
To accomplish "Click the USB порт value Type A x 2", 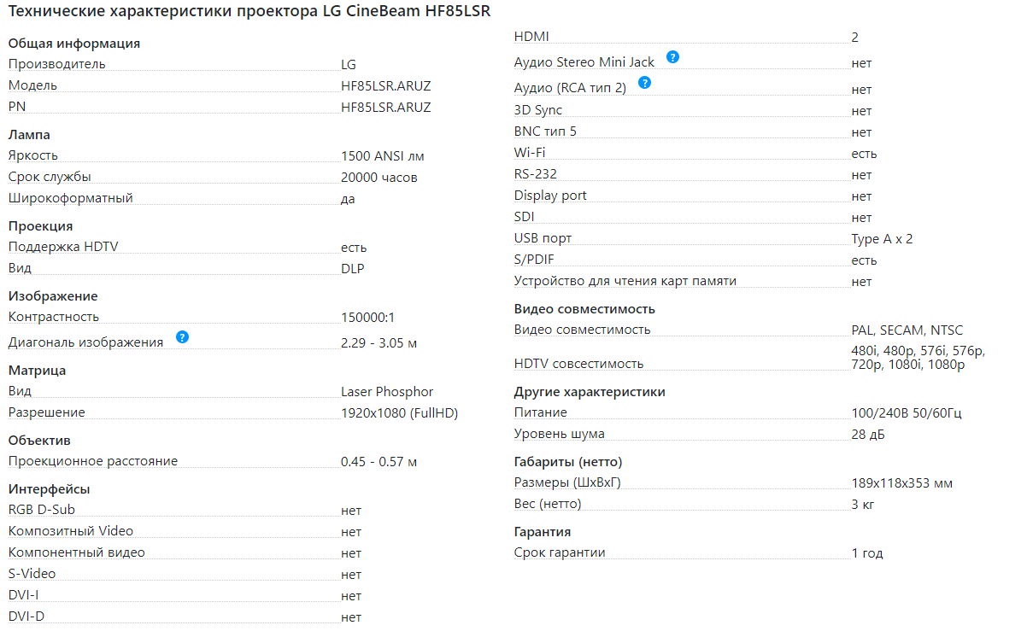I will point(883,240).
